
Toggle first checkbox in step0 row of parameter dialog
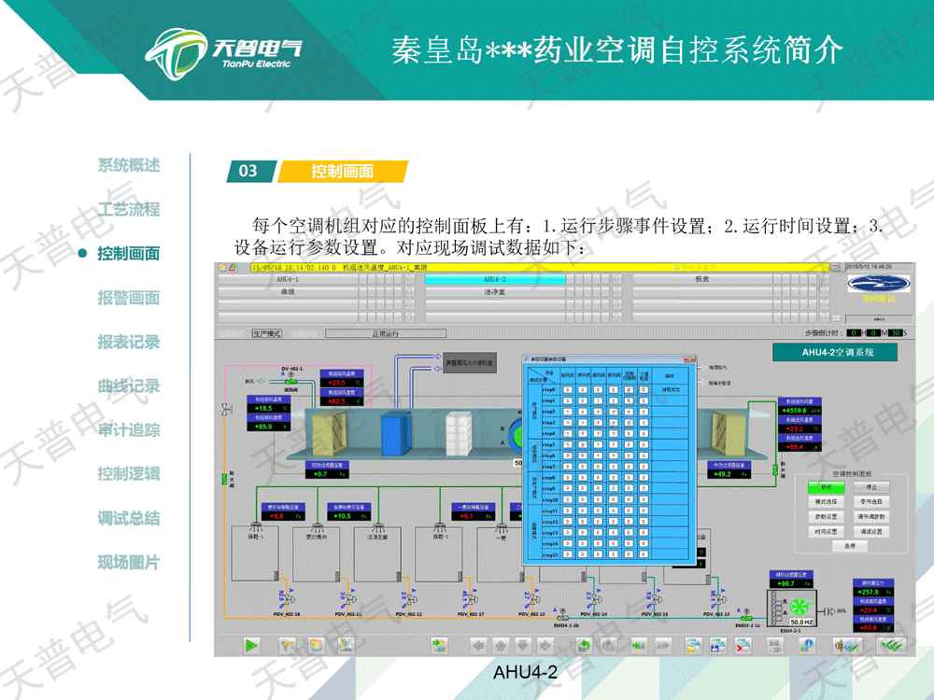pyautogui.click(x=568, y=390)
